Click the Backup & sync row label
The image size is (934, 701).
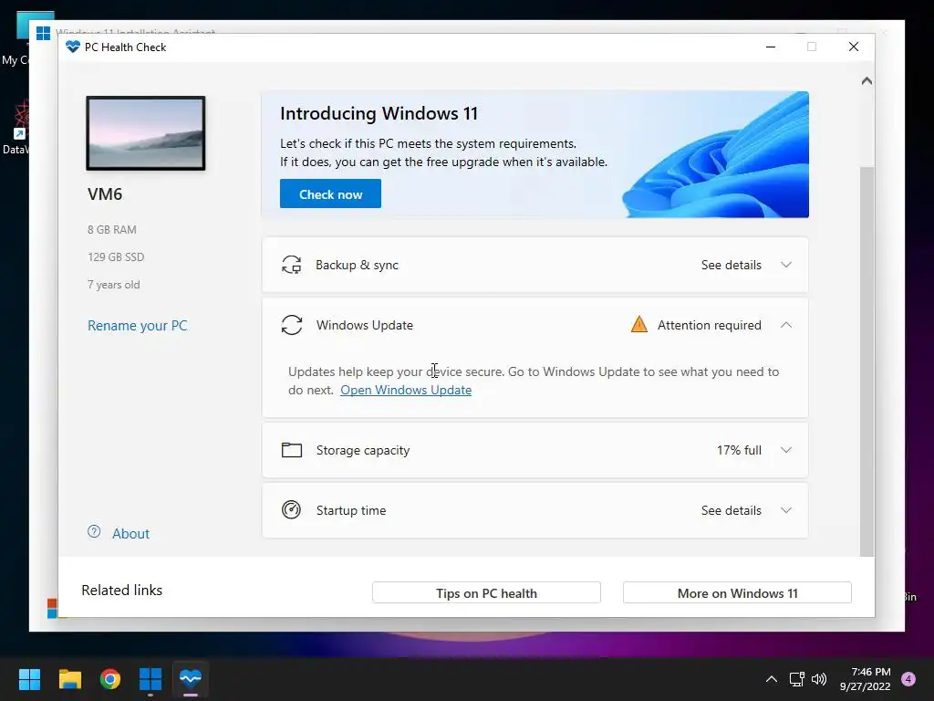point(357,265)
